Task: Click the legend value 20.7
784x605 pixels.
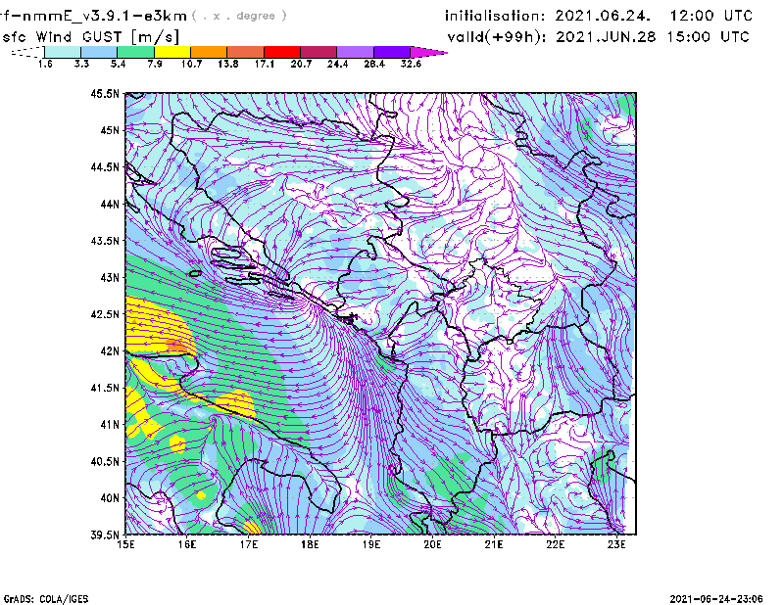Action: pos(301,64)
